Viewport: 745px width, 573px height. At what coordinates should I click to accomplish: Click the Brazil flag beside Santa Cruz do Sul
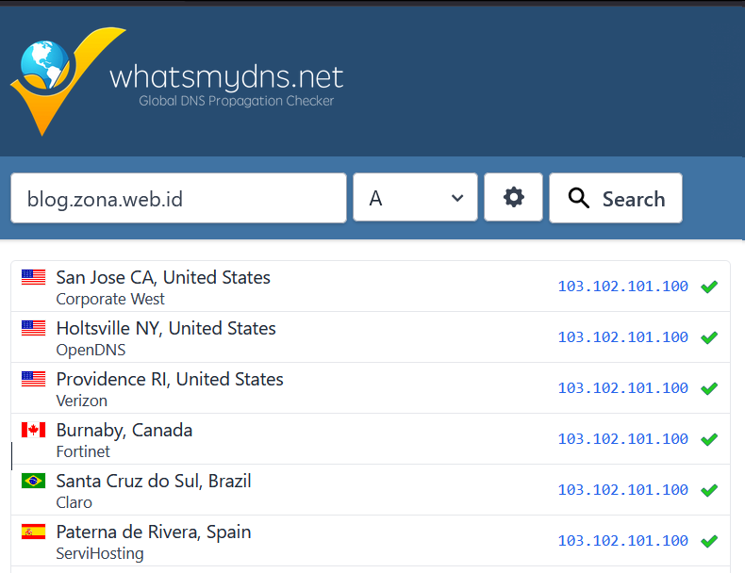coord(33,481)
